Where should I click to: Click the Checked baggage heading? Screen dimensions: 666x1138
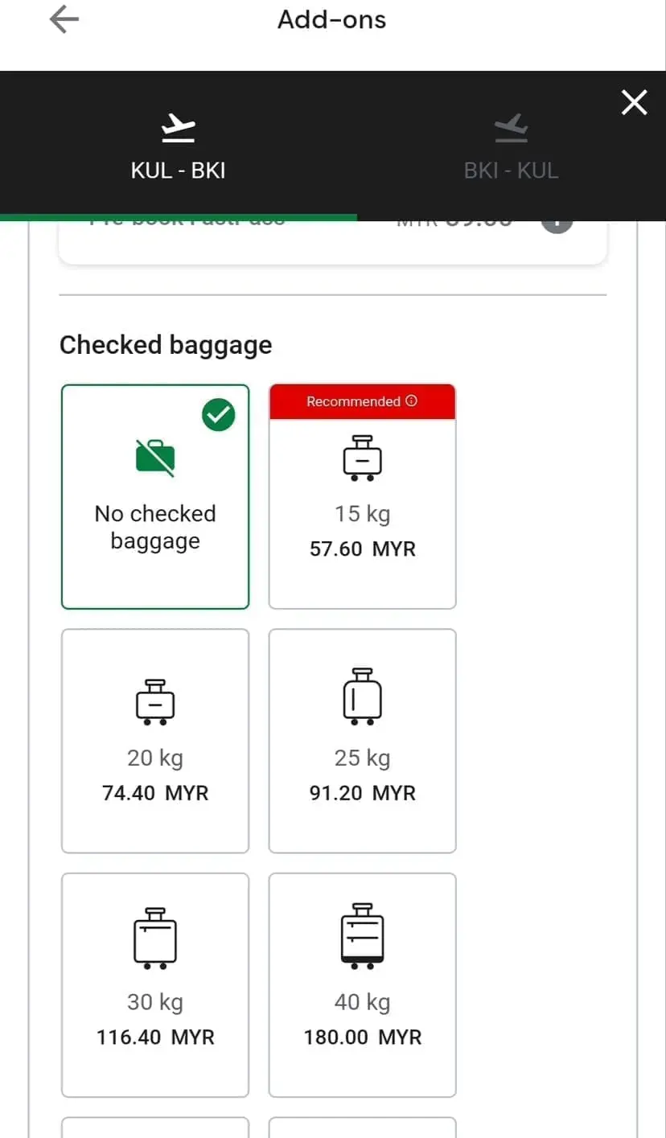166,345
